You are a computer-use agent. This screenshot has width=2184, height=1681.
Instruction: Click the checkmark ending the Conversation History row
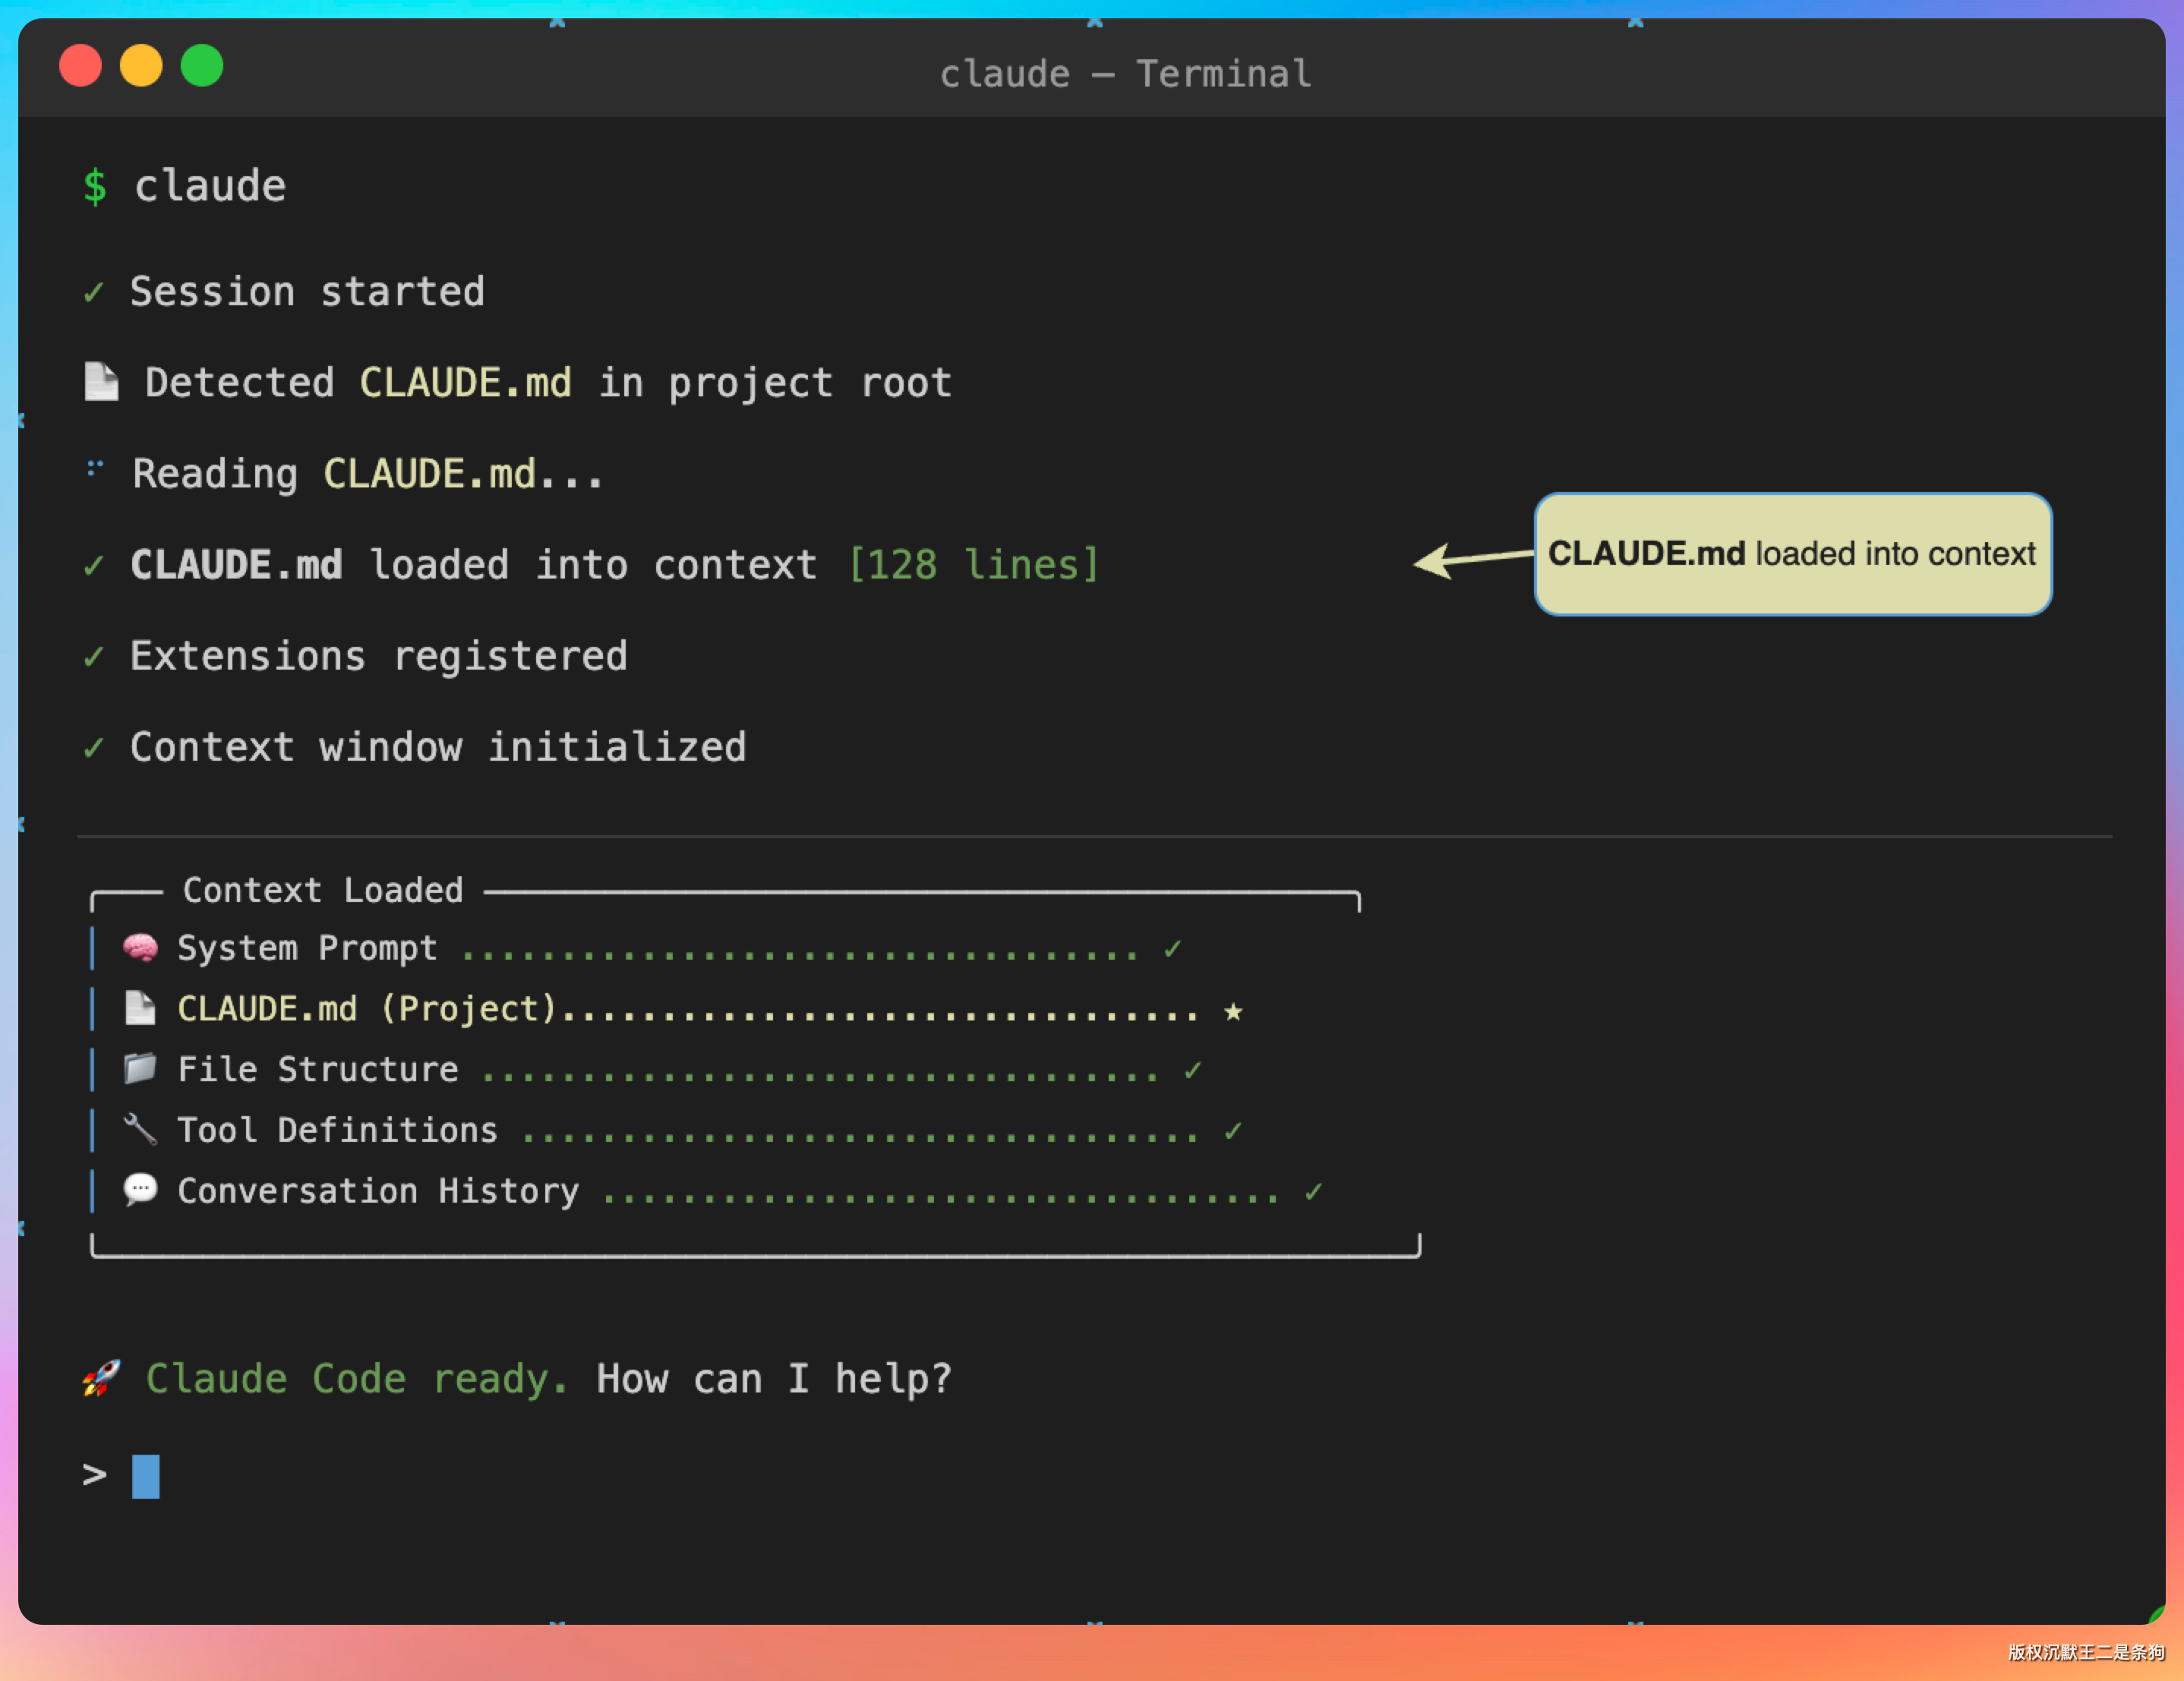pos(1314,1192)
